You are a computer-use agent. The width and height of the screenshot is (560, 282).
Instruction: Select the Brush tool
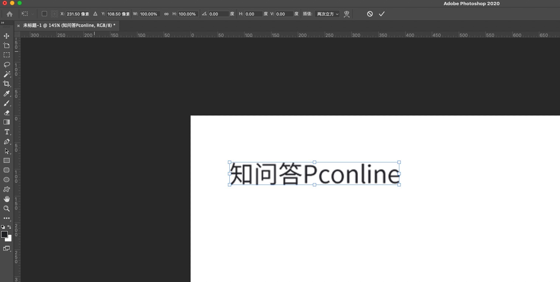coord(6,103)
